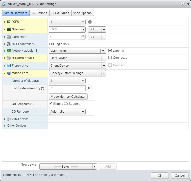Image resolution: width=191 pixels, height=181 pixels.
Task: Open the VM Network dropdown
Action: (78, 51)
